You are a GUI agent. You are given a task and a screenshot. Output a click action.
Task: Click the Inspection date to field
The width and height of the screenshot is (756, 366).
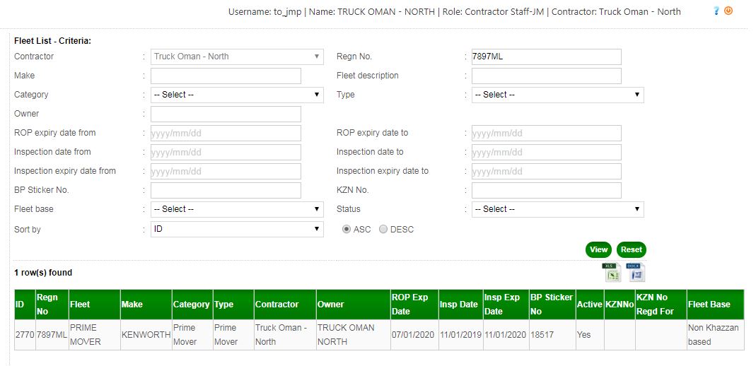pyautogui.click(x=546, y=152)
